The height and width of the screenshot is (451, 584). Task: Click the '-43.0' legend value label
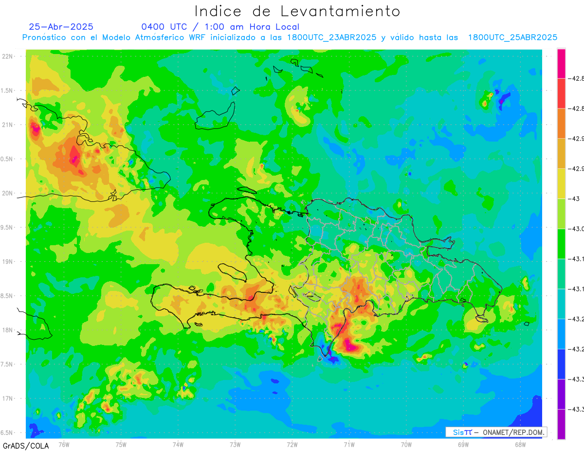(x=577, y=229)
